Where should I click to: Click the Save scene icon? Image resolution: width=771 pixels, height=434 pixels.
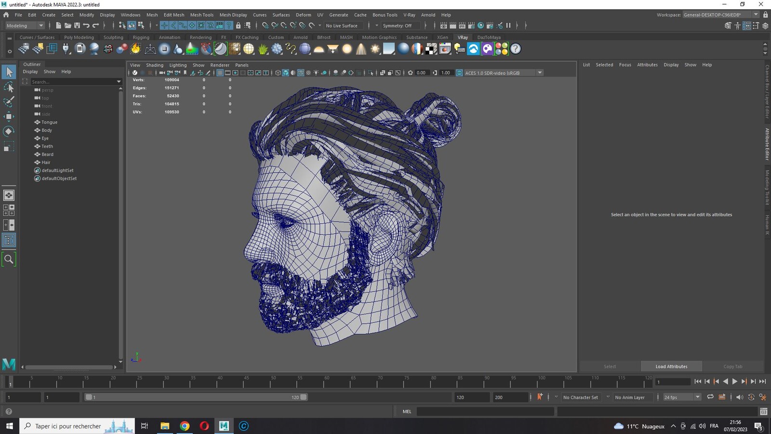click(x=77, y=26)
